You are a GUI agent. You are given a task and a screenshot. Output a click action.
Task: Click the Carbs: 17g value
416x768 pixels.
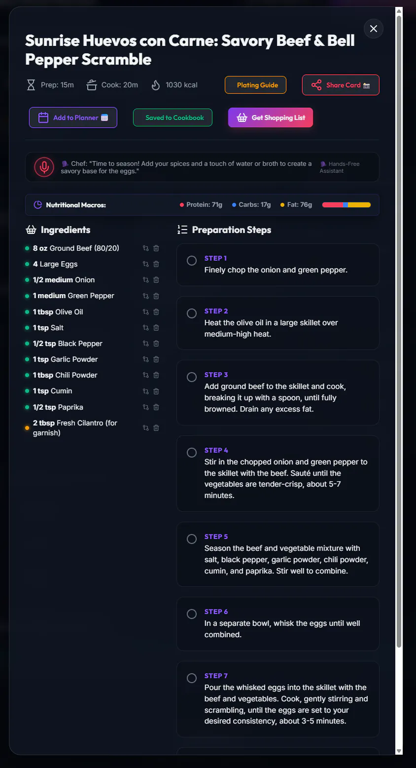point(255,205)
